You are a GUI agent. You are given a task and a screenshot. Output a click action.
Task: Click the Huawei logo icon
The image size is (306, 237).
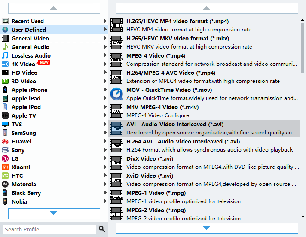pyautogui.click(x=5, y=141)
